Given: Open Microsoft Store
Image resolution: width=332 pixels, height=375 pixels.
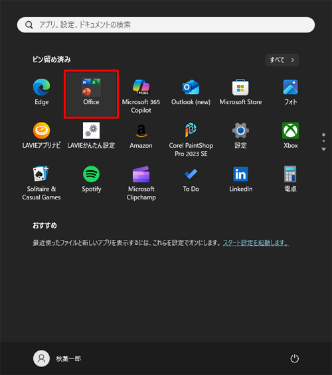Looking at the screenshot, I should tap(240, 93).
